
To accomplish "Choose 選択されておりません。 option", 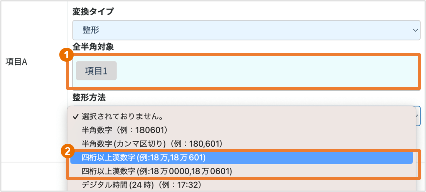I will click(x=241, y=117).
